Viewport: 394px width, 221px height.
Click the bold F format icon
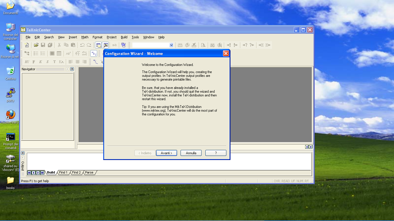34,62
